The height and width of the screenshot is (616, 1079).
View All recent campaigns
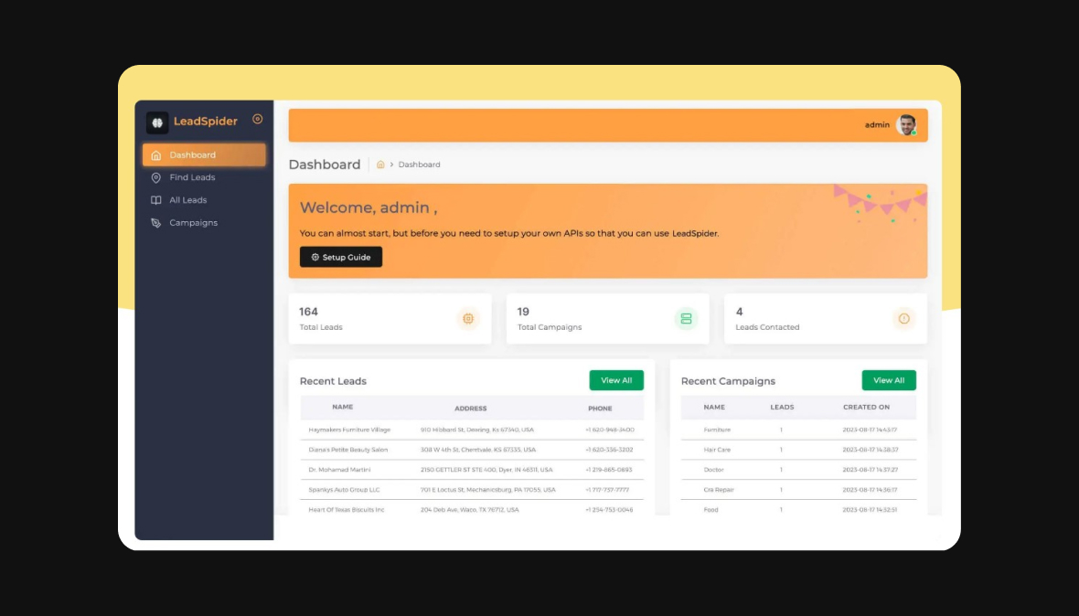(x=888, y=380)
